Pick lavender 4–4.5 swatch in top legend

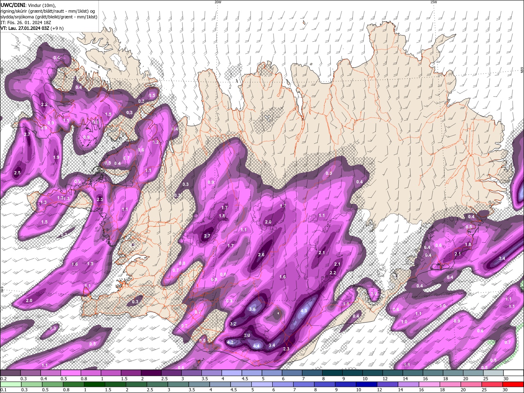232,373
